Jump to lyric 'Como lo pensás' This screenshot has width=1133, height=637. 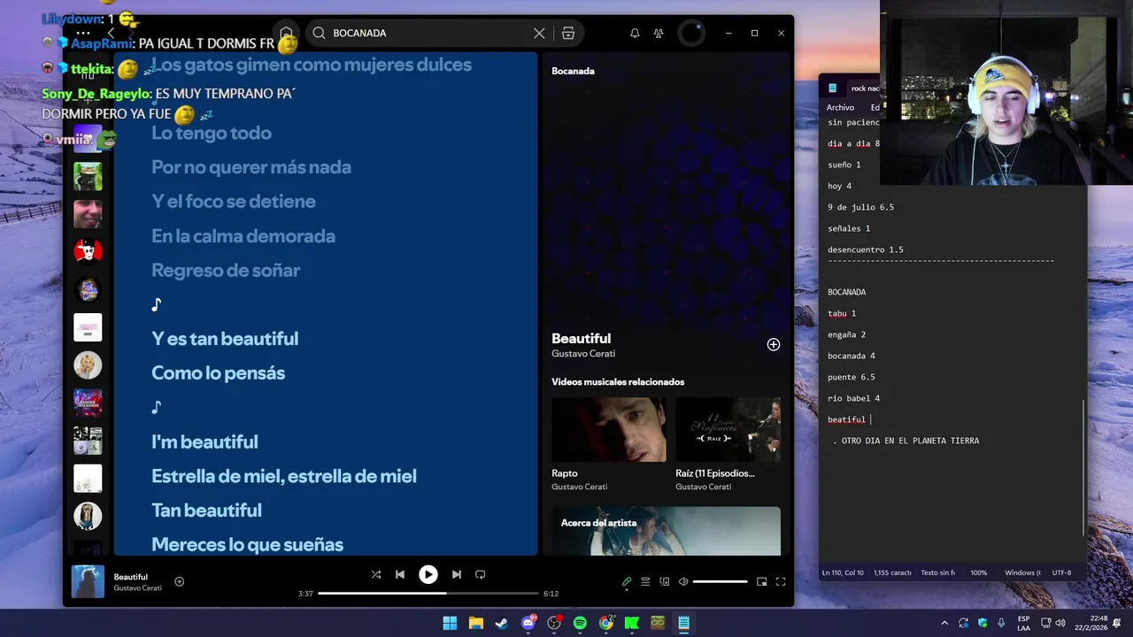[218, 373]
